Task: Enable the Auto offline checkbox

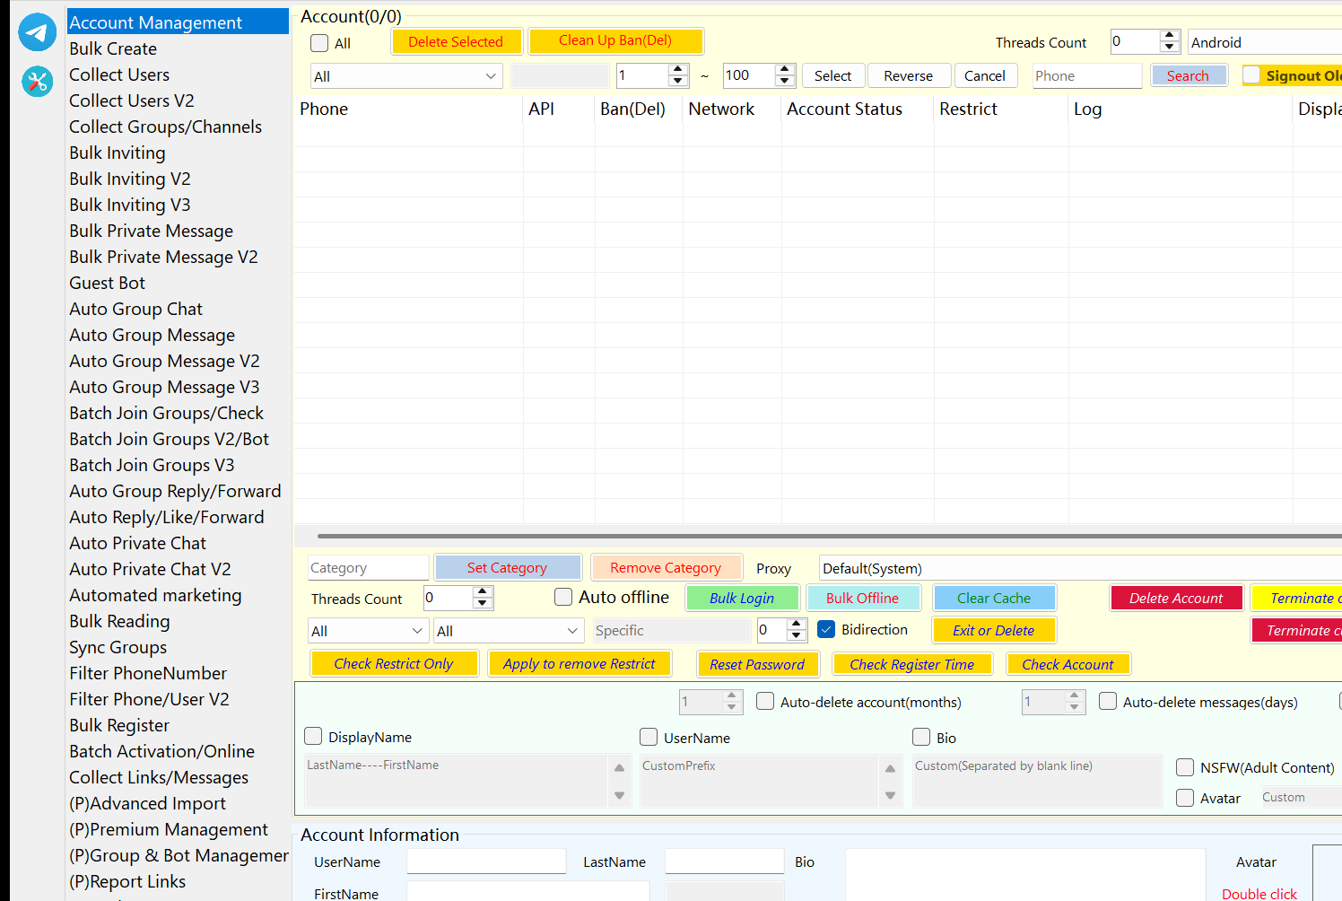Action: [563, 597]
